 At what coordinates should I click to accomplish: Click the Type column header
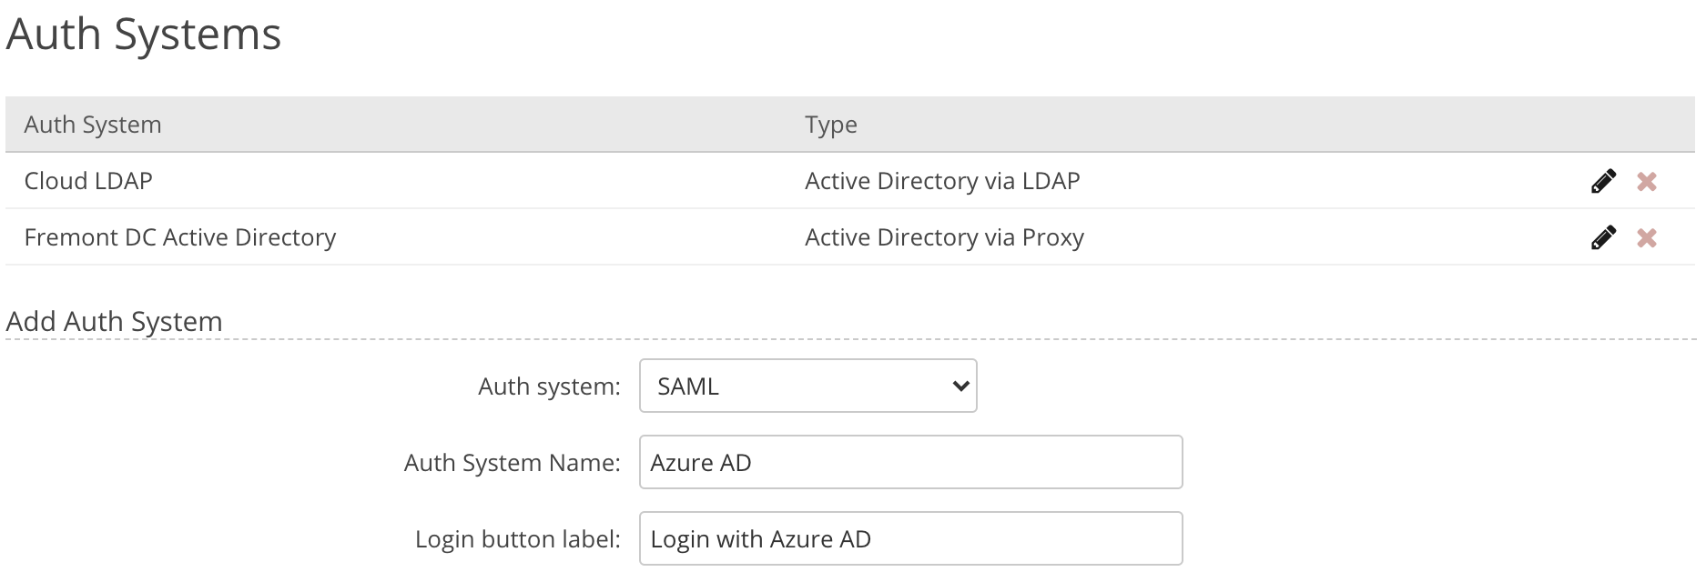[x=830, y=125]
